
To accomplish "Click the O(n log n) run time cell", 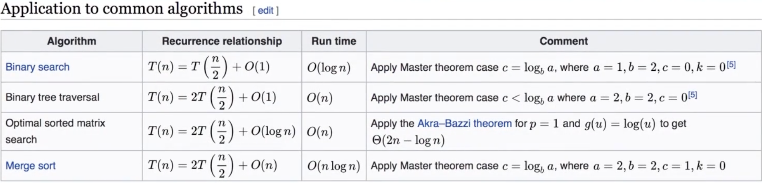I will [334, 166].
